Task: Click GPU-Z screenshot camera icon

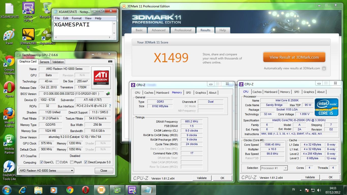Action: pyautogui.click(x=110, y=61)
